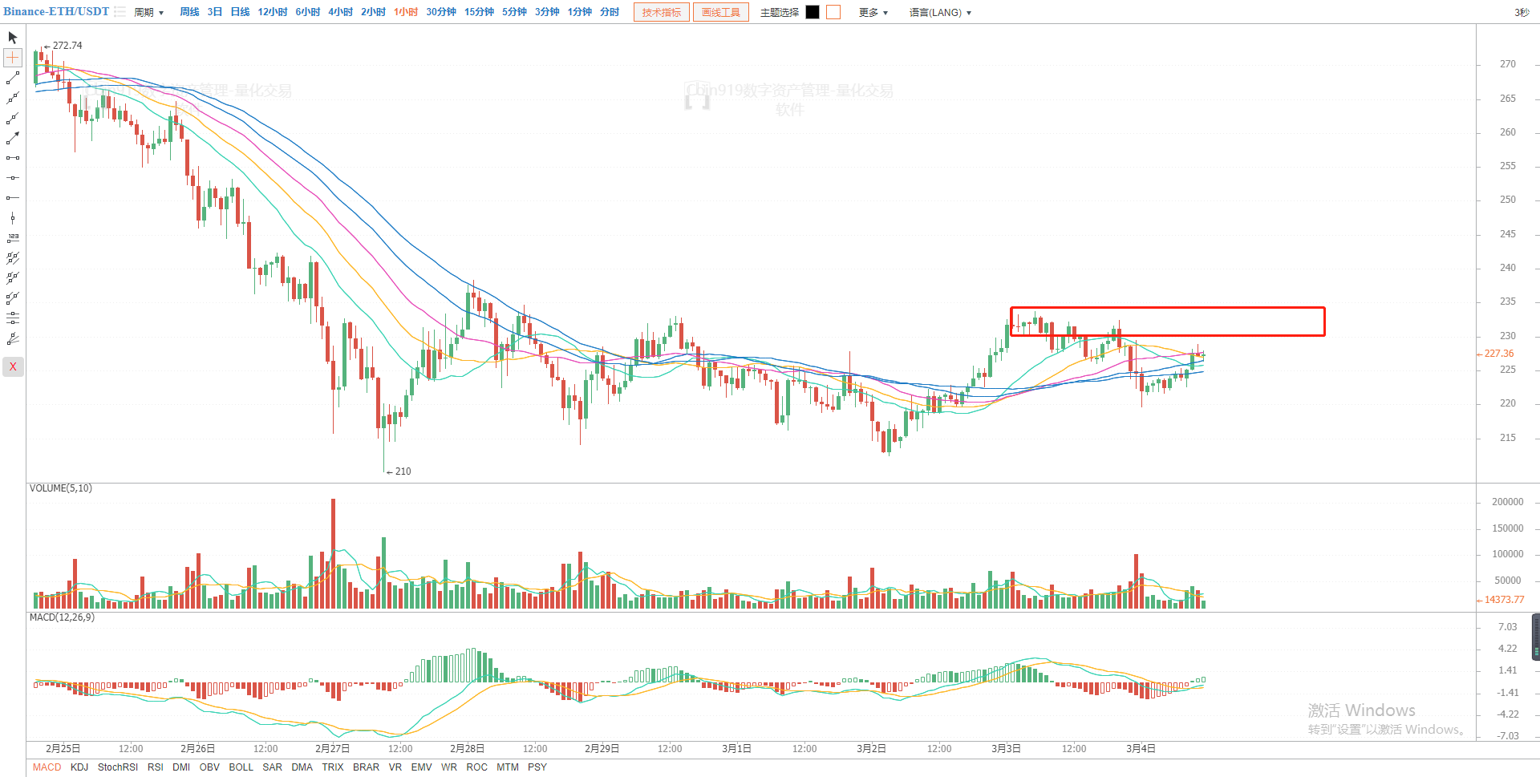Viewport: 1540px width, 777px height.
Task: Select the BRAR indicator tab
Action: (x=367, y=767)
